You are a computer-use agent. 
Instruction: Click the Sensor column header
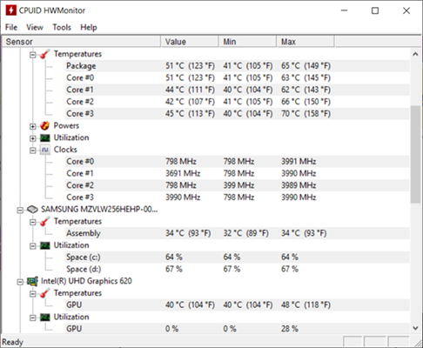click(x=81, y=42)
